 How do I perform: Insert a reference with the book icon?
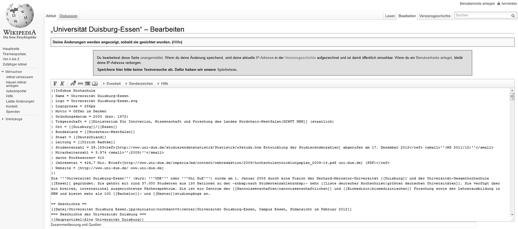pos(95,84)
